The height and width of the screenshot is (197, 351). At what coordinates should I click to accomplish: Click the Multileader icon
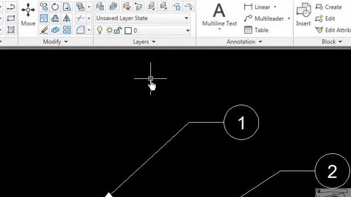coord(248,18)
